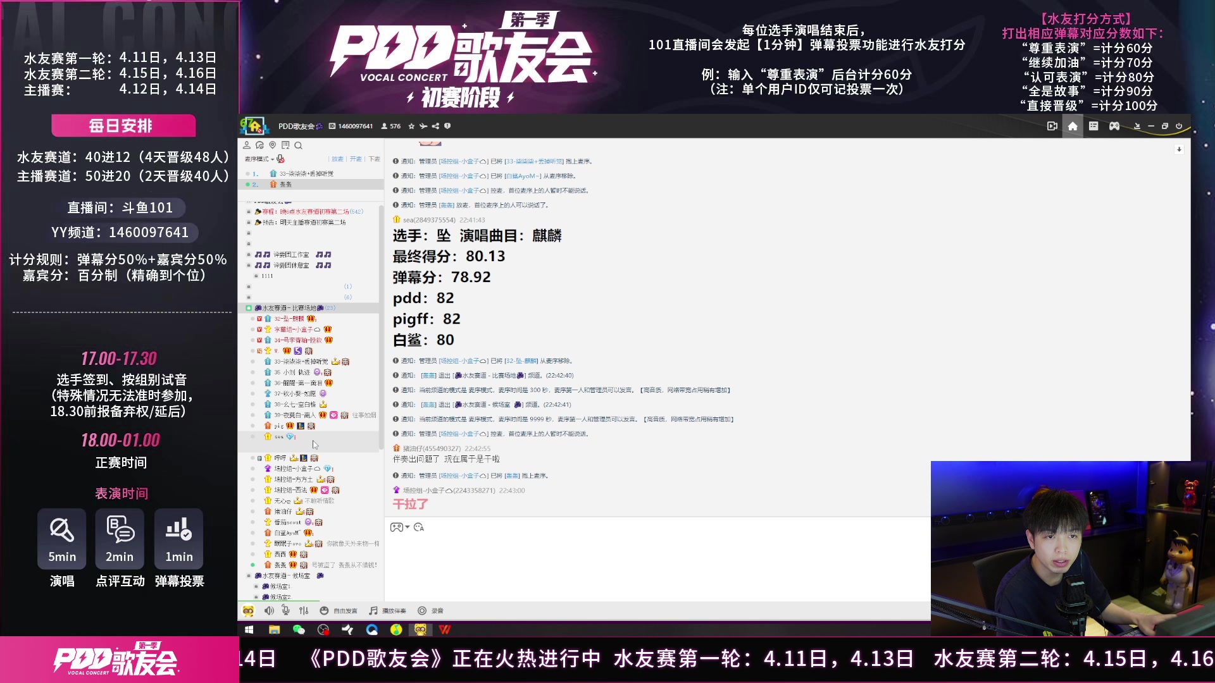Viewport: 1215px width, 683px height.
Task: Open the 麦序模式 mode dropdown
Action: click(259, 159)
